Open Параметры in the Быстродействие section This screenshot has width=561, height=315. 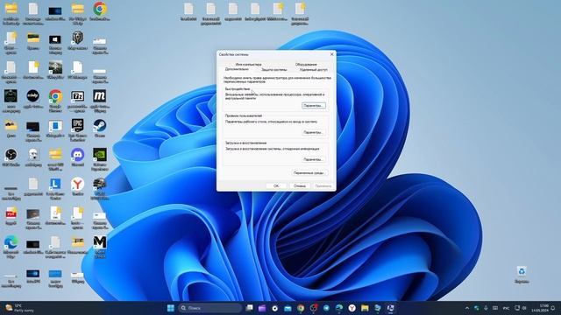coord(314,106)
